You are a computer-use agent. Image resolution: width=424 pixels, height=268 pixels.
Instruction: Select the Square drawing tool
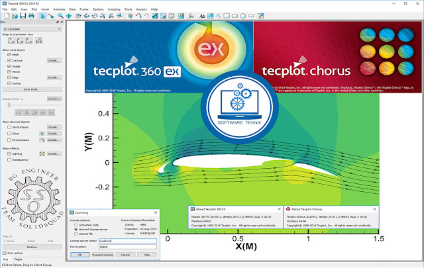click(x=227, y=16)
